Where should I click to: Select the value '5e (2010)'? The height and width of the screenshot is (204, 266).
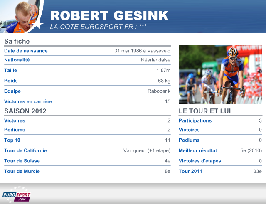tap(251, 150)
